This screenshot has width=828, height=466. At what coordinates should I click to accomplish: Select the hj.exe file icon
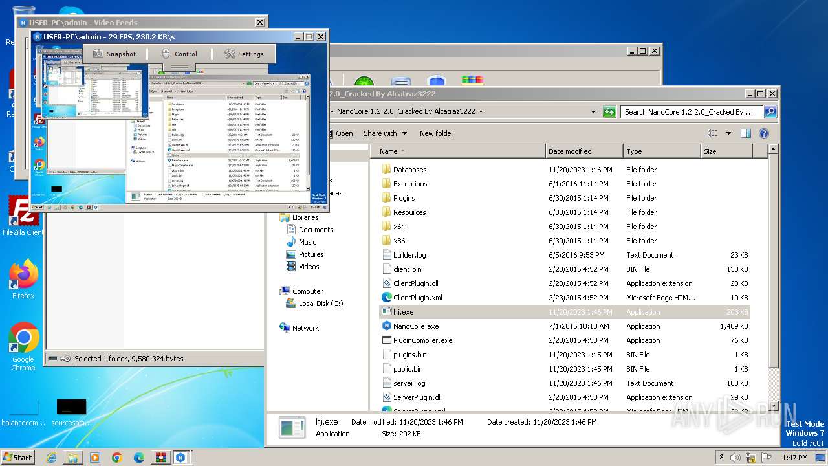[387, 312]
